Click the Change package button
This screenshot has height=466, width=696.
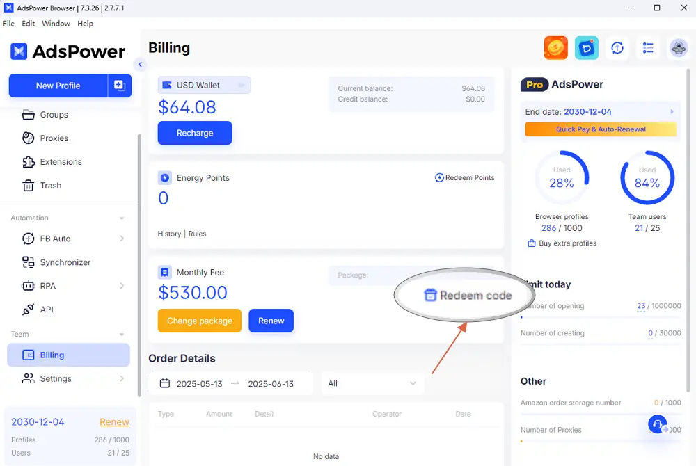[200, 321]
